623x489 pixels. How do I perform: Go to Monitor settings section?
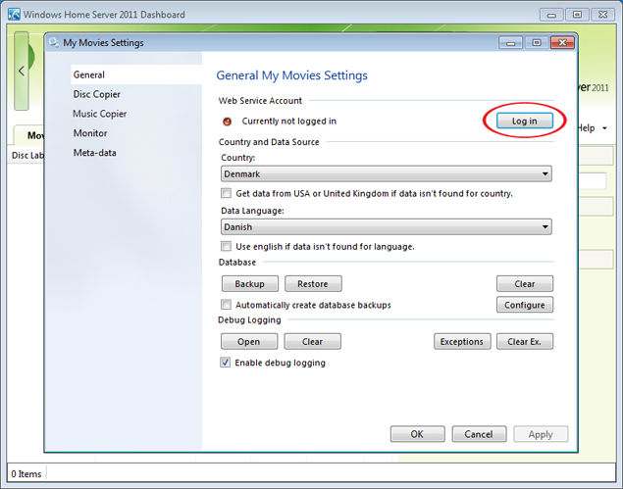coord(90,133)
